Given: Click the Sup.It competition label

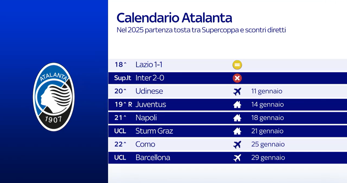Looking at the screenshot, I should pyautogui.click(x=122, y=78).
